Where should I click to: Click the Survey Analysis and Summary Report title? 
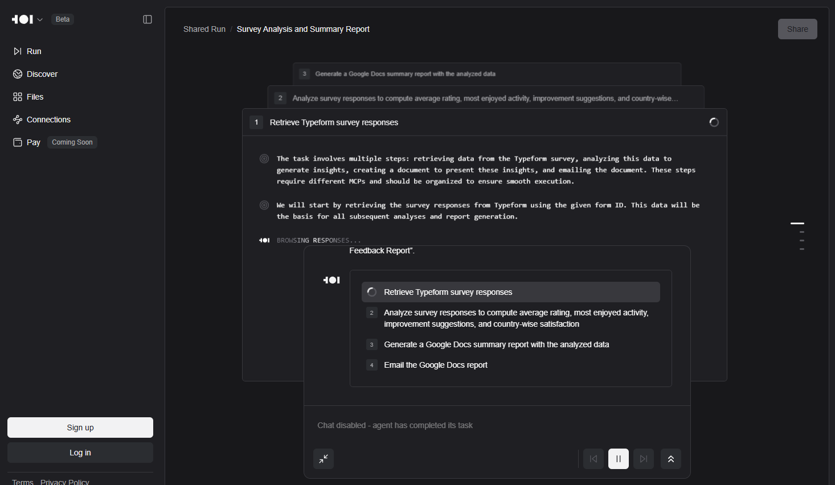303,29
